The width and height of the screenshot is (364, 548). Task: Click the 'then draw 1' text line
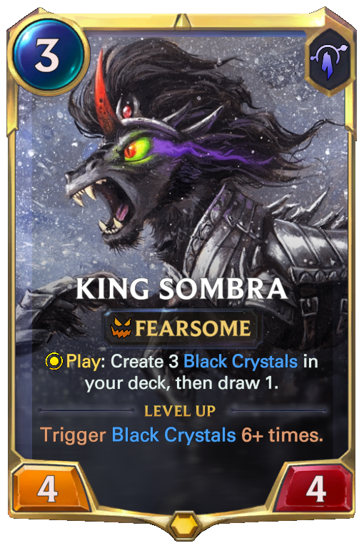[x=226, y=384]
